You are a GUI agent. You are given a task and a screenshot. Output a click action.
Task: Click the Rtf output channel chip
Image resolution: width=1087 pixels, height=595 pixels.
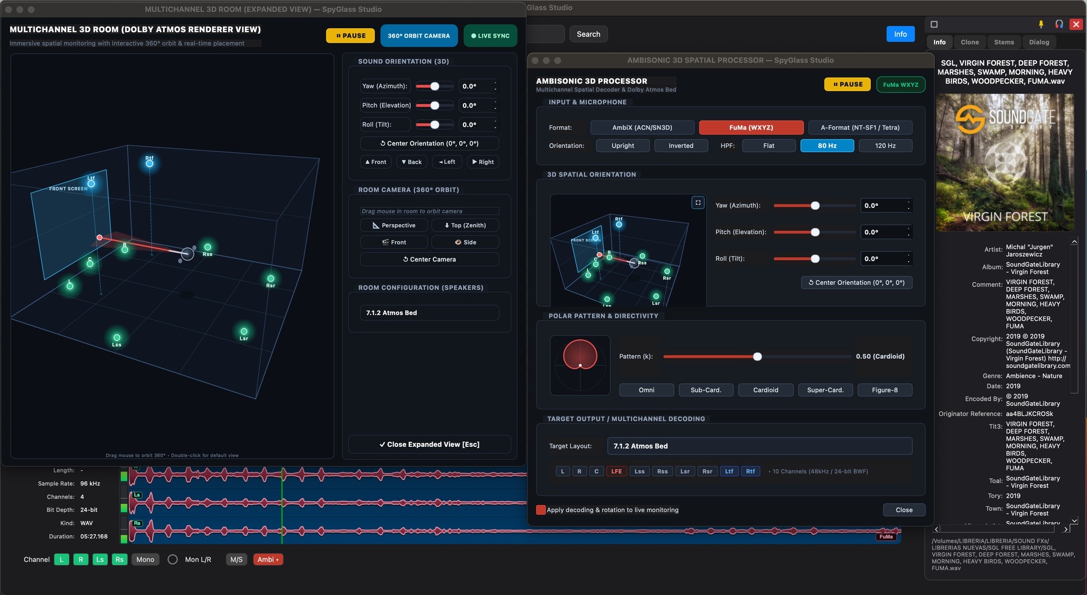751,471
